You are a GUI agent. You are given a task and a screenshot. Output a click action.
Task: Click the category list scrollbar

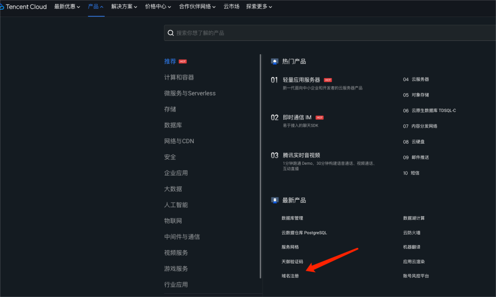[x=261, y=166]
